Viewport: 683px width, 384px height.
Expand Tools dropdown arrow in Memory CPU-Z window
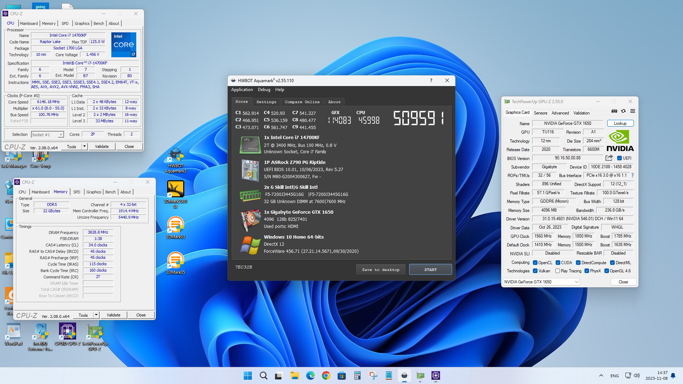[x=96, y=315]
